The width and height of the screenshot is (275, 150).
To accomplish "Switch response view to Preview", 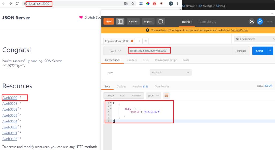I will (x=136, y=96).
